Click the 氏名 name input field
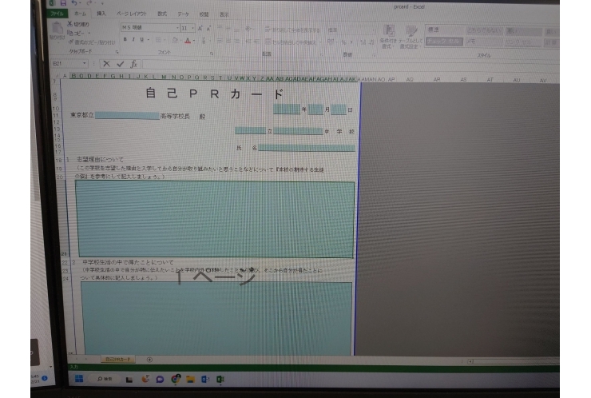This screenshot has width=591, height=398. tap(307, 148)
